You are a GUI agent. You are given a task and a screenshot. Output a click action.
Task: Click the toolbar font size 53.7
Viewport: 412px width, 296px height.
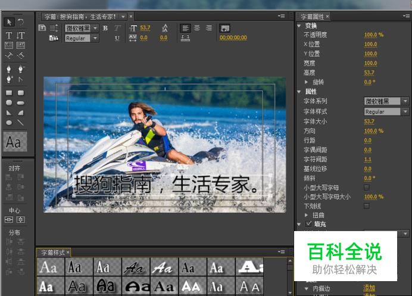145,27
